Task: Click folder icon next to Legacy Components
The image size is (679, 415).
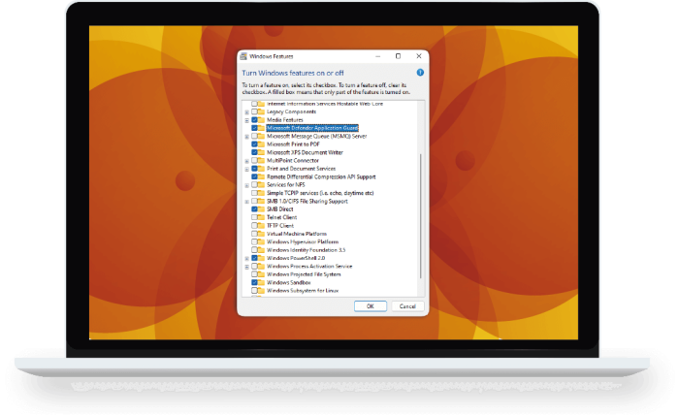Action: [262, 112]
